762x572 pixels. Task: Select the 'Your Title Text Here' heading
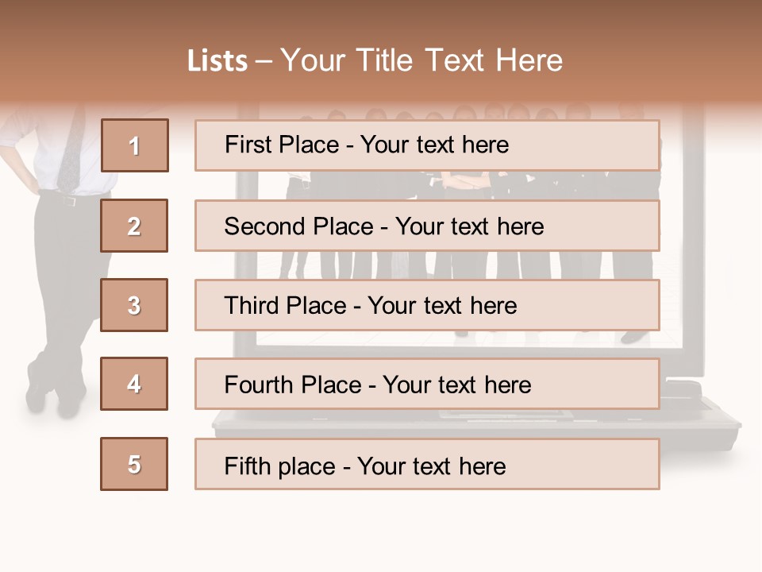pyautogui.click(x=421, y=60)
